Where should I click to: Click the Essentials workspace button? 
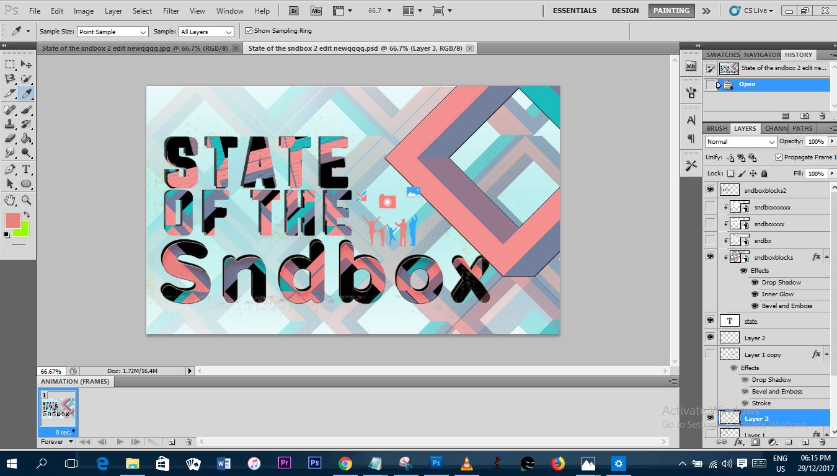click(x=574, y=11)
